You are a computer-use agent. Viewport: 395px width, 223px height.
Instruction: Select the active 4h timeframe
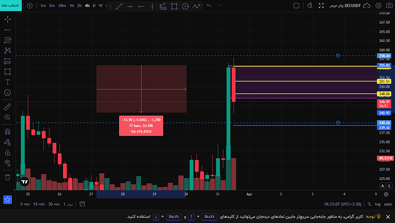pos(87,6)
